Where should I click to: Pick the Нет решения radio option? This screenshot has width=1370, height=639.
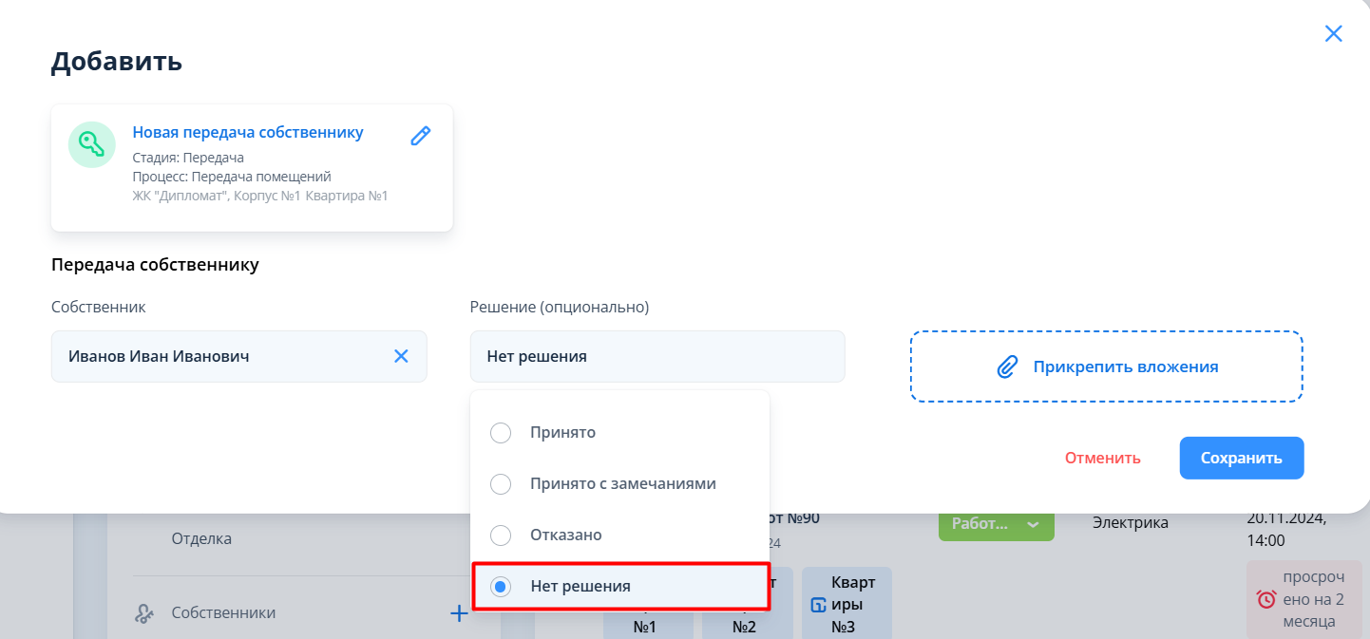(x=501, y=587)
